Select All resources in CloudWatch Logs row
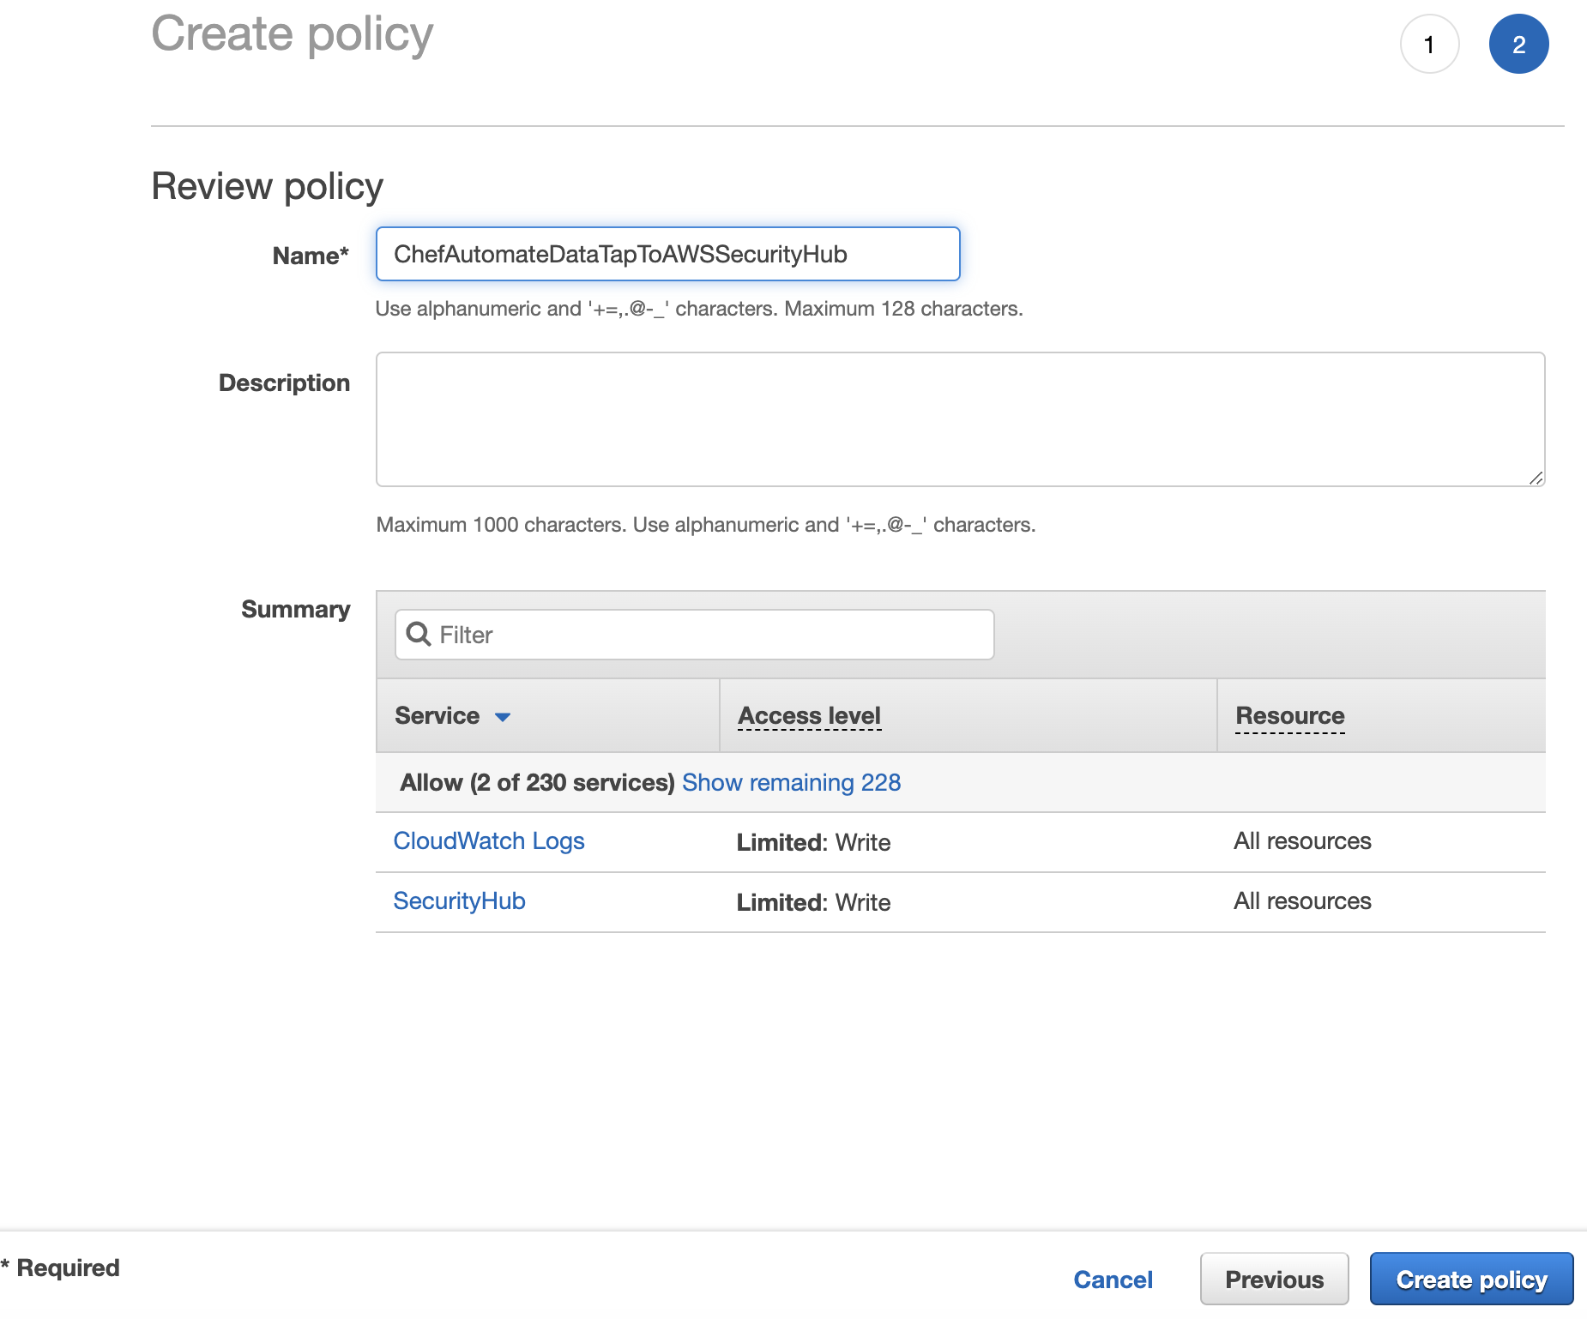The height and width of the screenshot is (1319, 1587). tap(1302, 840)
